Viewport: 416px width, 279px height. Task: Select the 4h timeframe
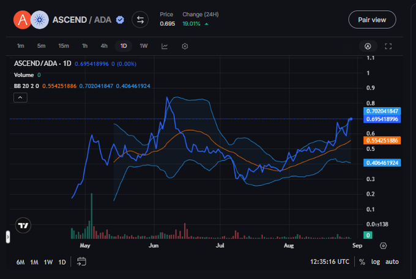(x=104, y=46)
